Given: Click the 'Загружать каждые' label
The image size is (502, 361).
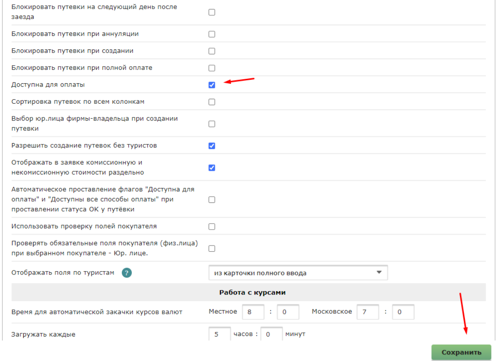Looking at the screenshot, I should tap(43, 334).
